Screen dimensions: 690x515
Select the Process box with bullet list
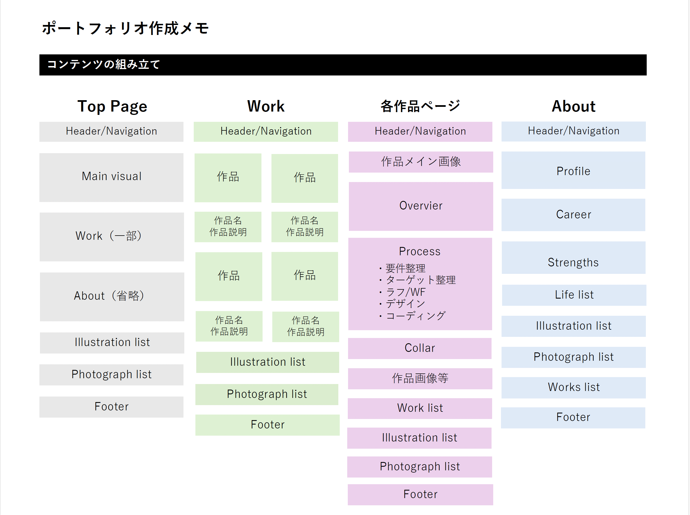pyautogui.click(x=420, y=284)
